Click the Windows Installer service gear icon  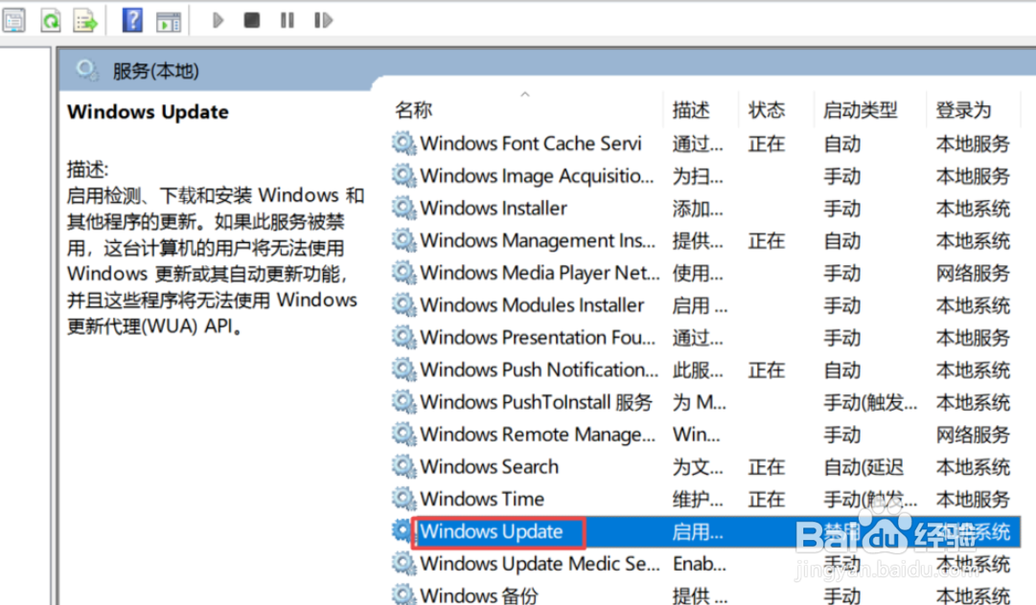click(x=404, y=208)
